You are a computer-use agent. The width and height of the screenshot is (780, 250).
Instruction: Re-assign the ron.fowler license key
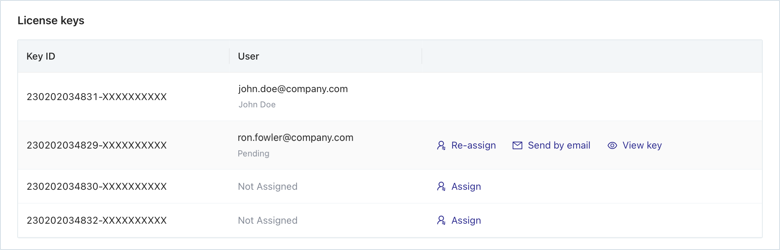click(x=473, y=145)
